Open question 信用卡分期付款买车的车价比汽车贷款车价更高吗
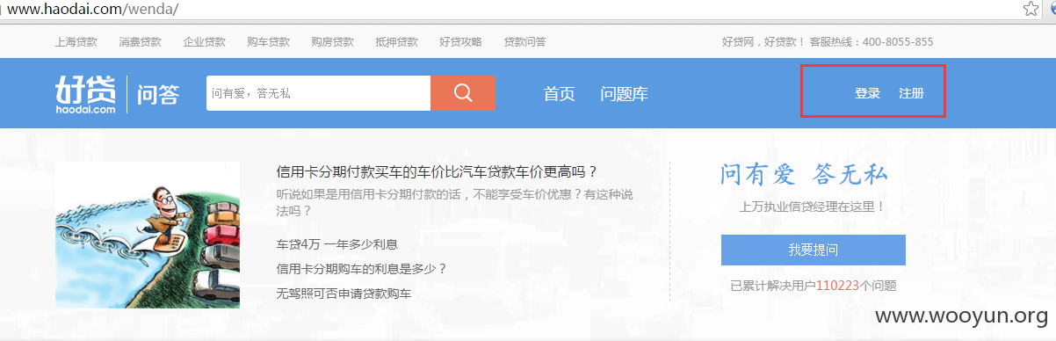 438,171
